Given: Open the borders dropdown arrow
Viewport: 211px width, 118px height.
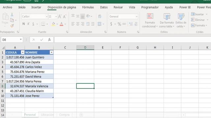Looking at the screenshot, I should point(47,24).
